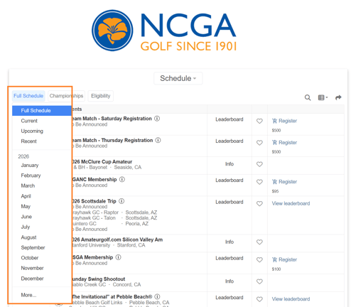Image resolution: width=351 pixels, height=307 pixels.
Task: Open the Amateurgolf.com Silicon Valley Am event
Action: point(117,239)
